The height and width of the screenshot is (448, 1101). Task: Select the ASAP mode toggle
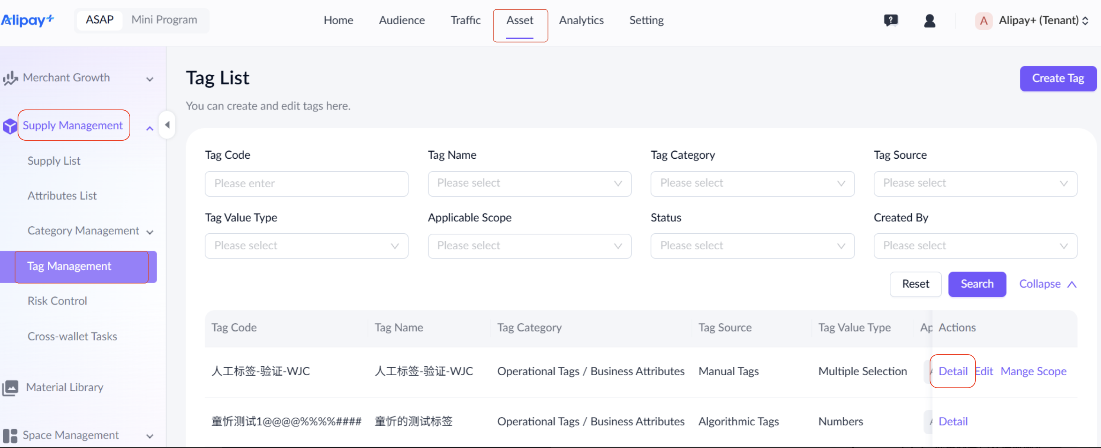100,20
